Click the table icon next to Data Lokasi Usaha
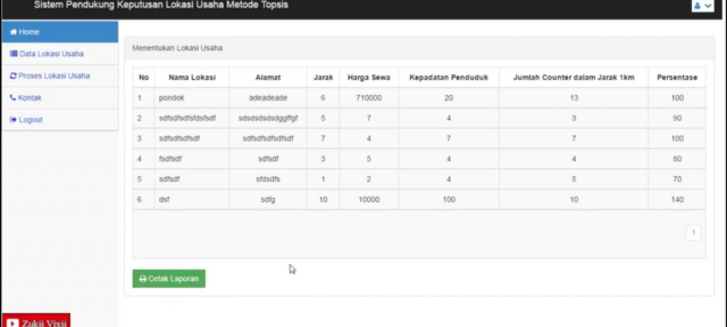The image size is (727, 327). [13, 54]
